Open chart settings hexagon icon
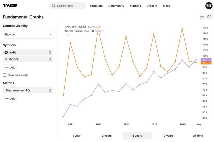 202,17
